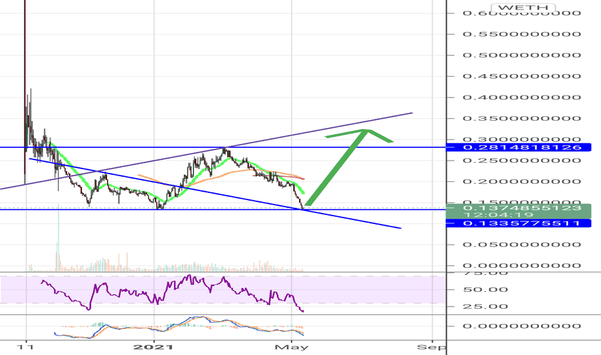Click the 2021 label on time axis
This screenshot has height=355, width=601.
click(153, 347)
